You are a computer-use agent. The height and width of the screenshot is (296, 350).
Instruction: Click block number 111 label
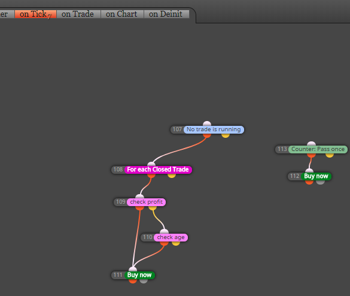point(118,275)
